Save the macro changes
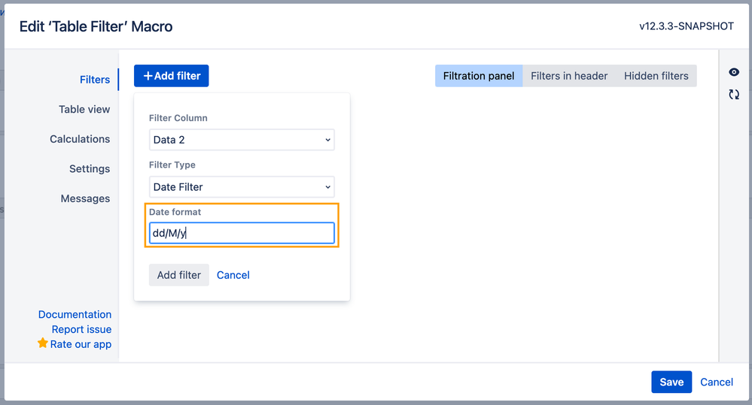The image size is (752, 405). [671, 382]
